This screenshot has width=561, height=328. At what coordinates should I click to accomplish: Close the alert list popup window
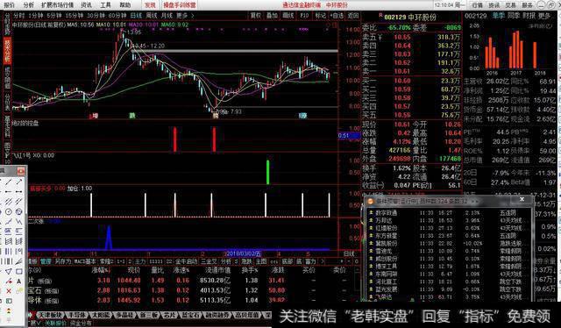point(522,199)
